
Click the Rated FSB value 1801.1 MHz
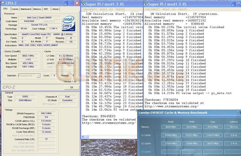point(28,67)
